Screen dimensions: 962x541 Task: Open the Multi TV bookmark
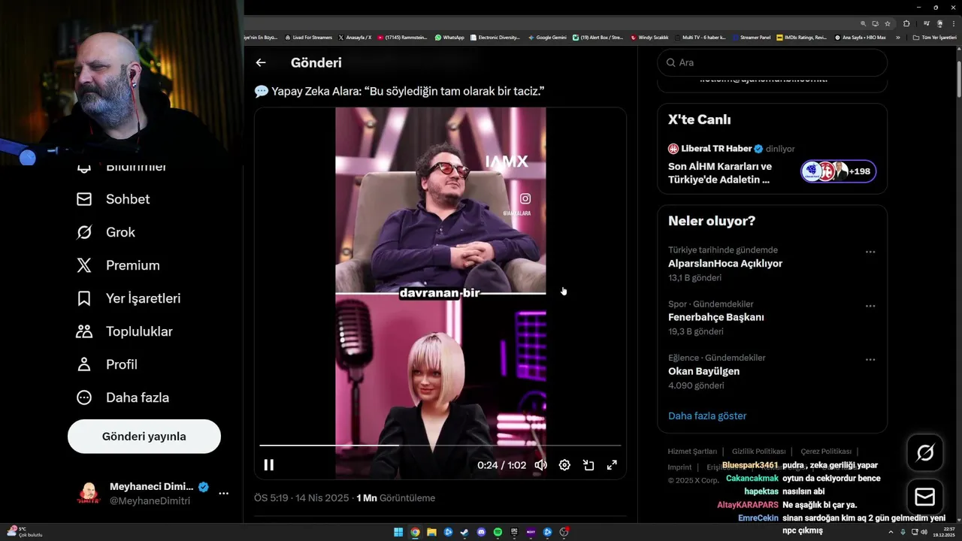tap(700, 37)
